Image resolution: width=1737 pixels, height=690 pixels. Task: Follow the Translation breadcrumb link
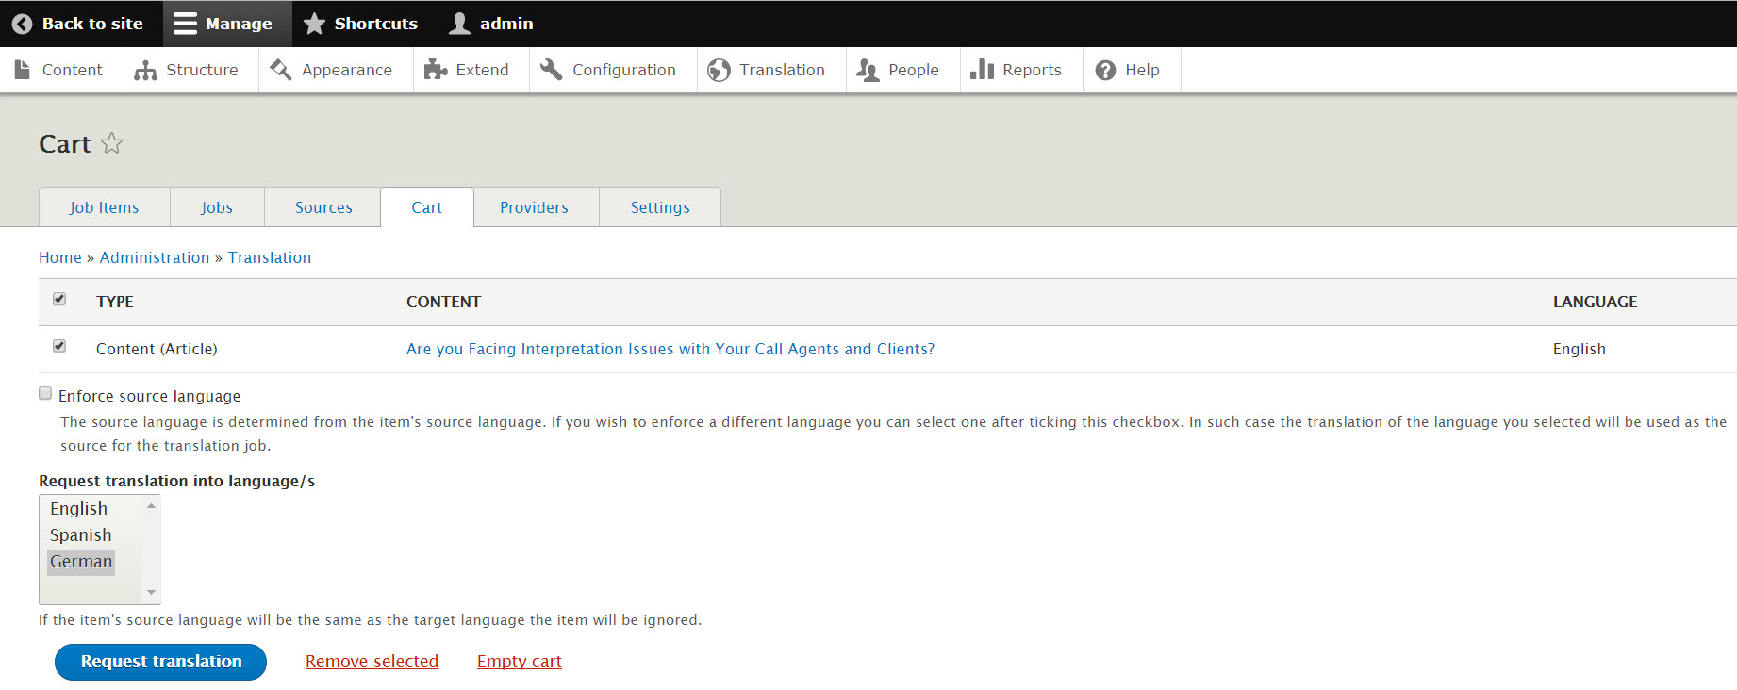click(270, 257)
